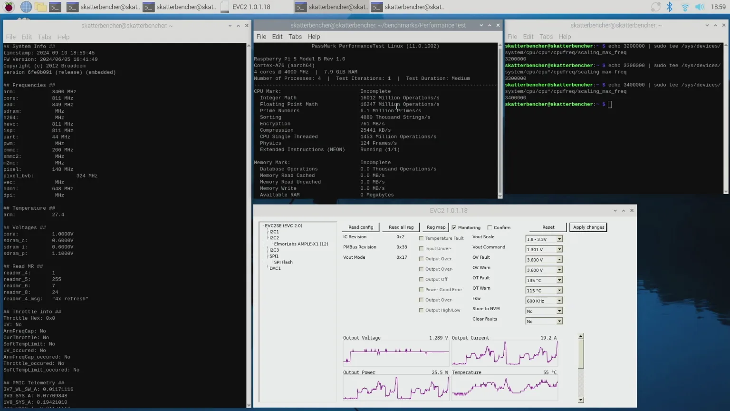Tick the Input Under- checkbox

click(421, 248)
